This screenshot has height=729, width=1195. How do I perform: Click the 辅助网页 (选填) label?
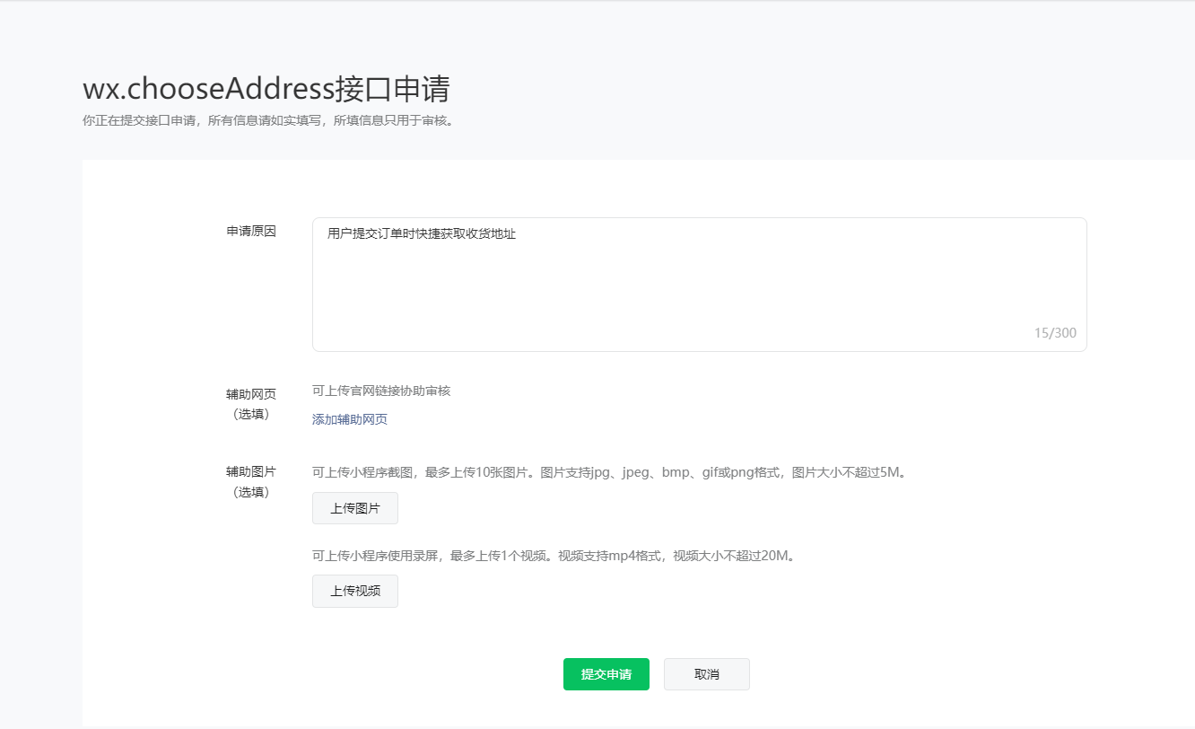pyautogui.click(x=251, y=404)
